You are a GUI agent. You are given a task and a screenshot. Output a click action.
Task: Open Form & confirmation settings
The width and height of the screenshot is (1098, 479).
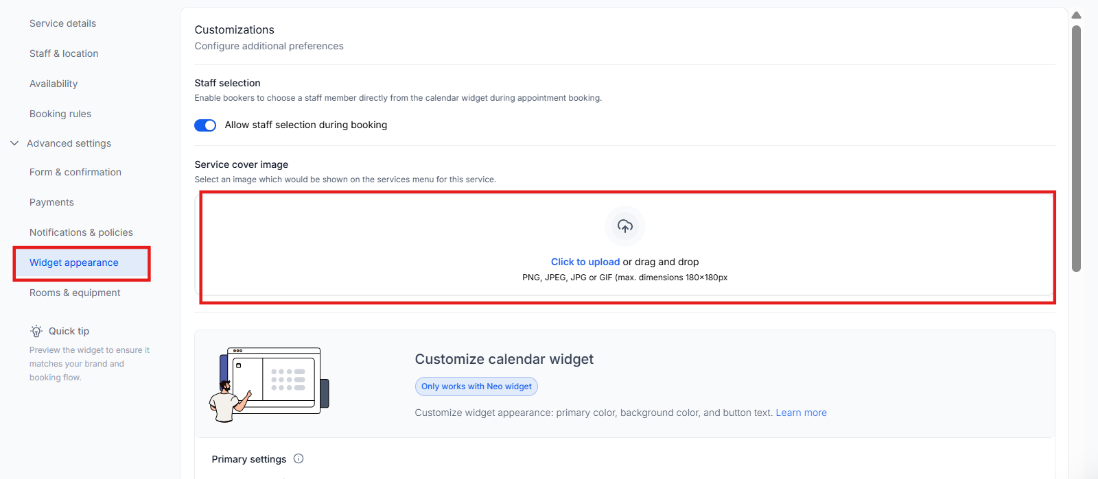75,172
